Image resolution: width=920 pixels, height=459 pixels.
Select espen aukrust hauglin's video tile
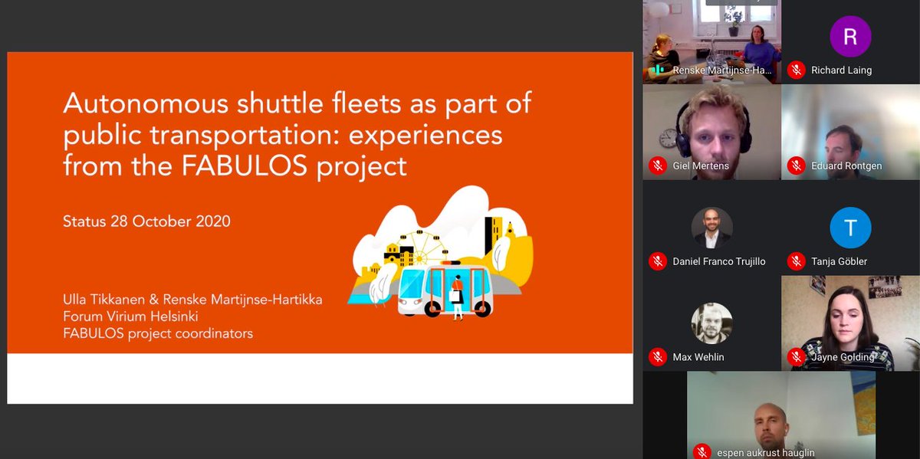(x=781, y=415)
